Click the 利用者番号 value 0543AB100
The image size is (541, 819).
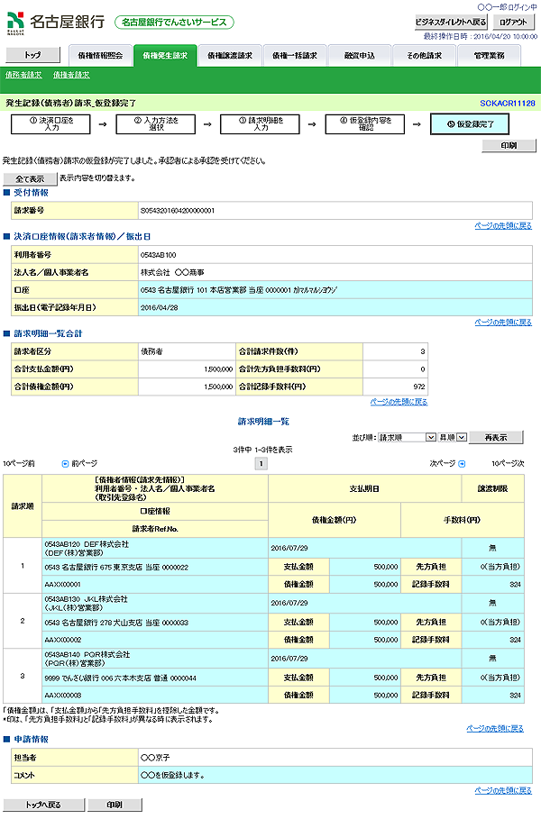click(x=159, y=255)
